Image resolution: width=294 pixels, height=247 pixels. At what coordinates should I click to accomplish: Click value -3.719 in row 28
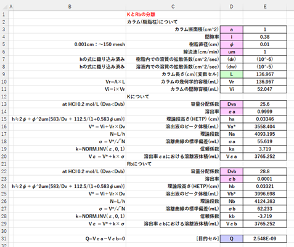(265, 216)
